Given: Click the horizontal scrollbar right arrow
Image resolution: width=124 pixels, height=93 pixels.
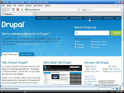Looking at the screenshot, I should [x=120, y=86].
